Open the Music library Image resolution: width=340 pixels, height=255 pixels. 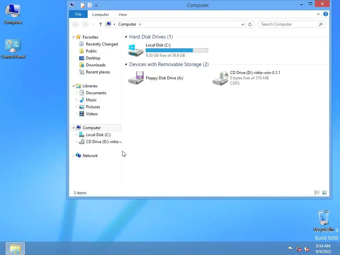[x=91, y=100]
